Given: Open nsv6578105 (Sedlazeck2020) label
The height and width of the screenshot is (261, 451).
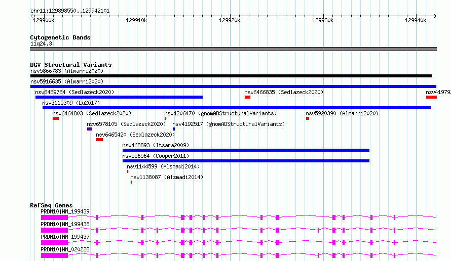Looking at the screenshot, I should [x=126, y=124].
